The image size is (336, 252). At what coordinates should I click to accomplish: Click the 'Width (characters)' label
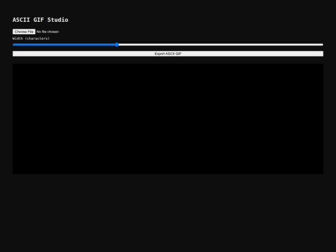pos(31,39)
